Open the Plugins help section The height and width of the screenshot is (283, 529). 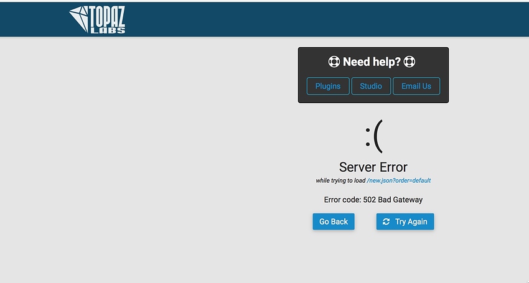[327, 86]
